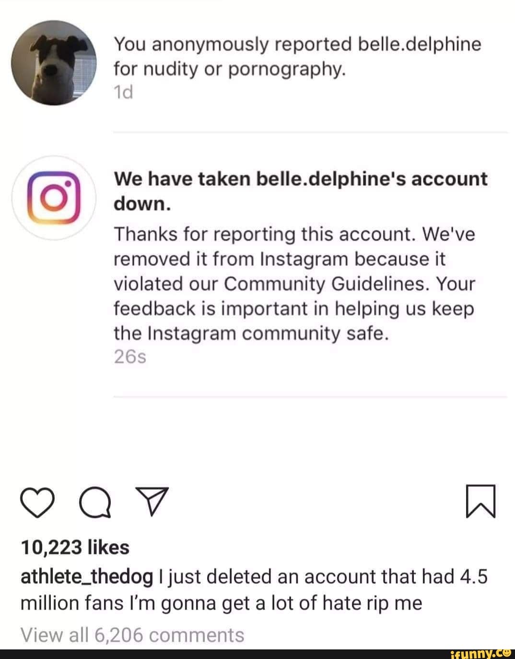Image resolution: width=515 pixels, height=659 pixels.
Task: Save the post with the bookmark icon
Action: pos(480,502)
